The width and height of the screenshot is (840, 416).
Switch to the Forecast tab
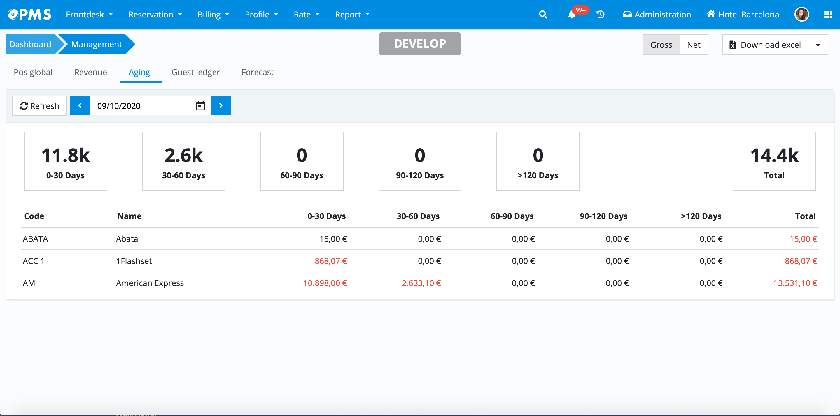pos(257,72)
